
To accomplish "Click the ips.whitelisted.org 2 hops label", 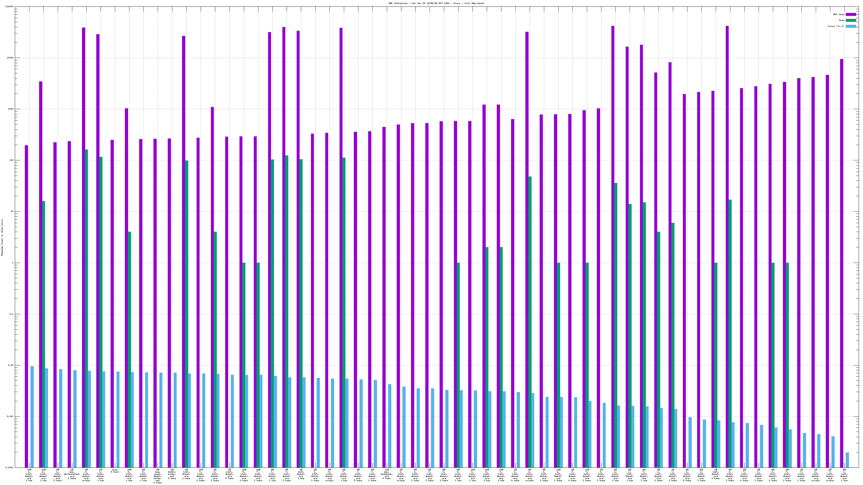I will coord(72,474).
